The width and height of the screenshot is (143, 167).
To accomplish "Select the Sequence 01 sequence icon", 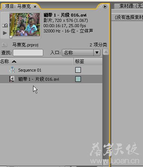I will [x=12, y=70].
